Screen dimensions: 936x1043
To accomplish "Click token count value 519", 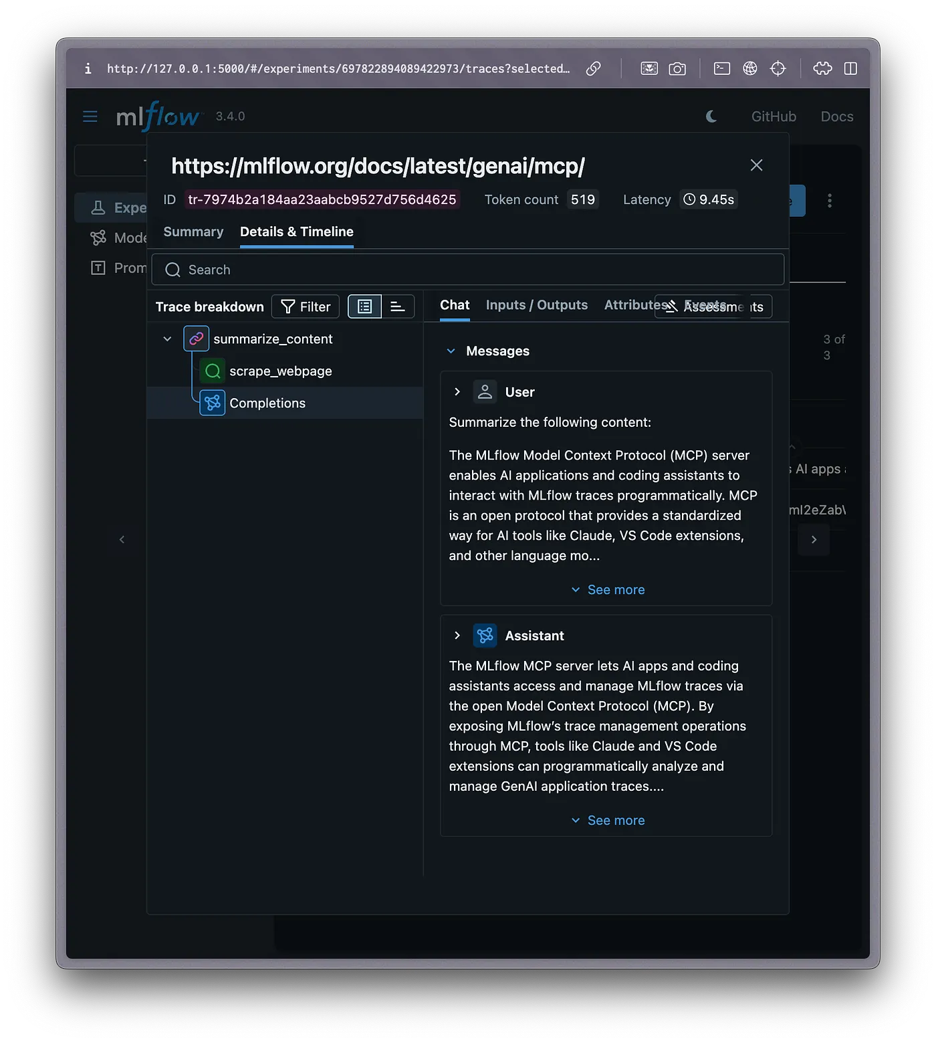I will (x=583, y=199).
